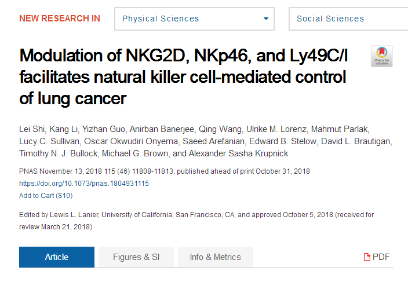Open author Timothy N. J. Bullock
The height and width of the screenshot is (282, 408).
(x=59, y=153)
